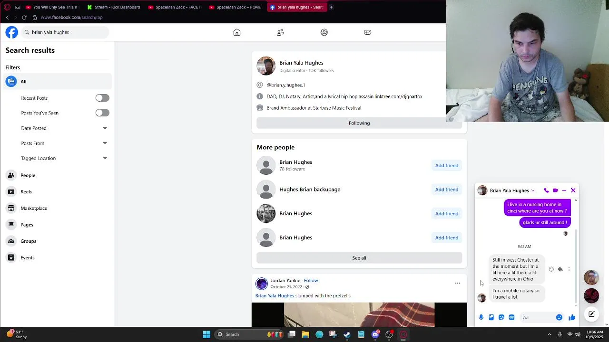This screenshot has height=342, width=609.
Task: Open the Task View taskbar button
Action: click(x=292, y=334)
